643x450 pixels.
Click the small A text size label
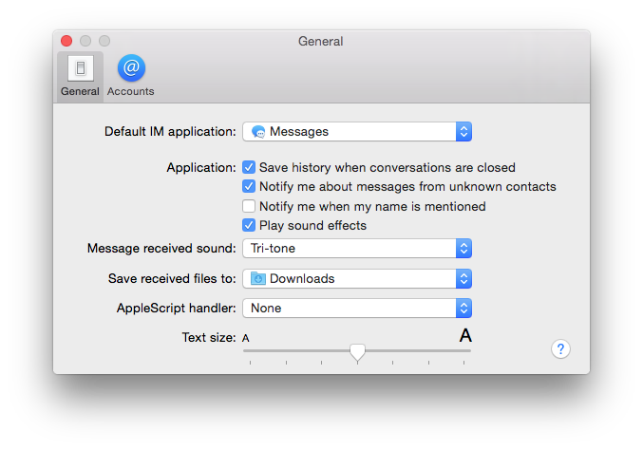coord(246,339)
